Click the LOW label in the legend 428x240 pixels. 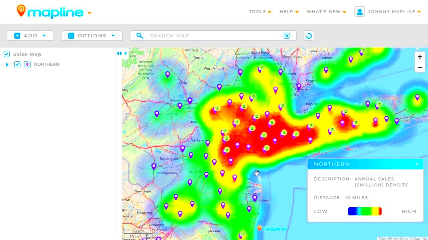(x=321, y=211)
